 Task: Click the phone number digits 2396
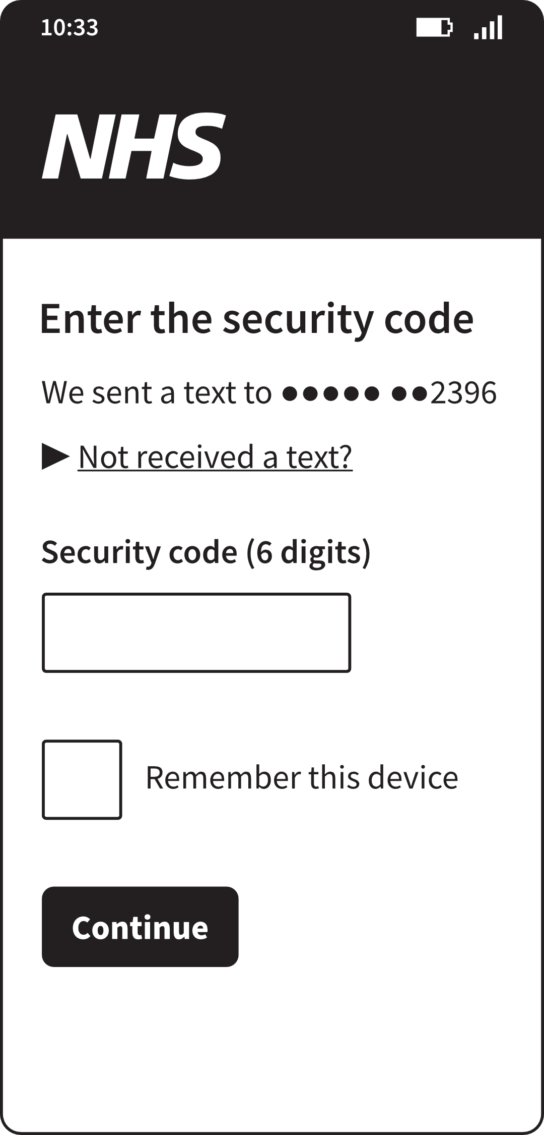tap(463, 393)
